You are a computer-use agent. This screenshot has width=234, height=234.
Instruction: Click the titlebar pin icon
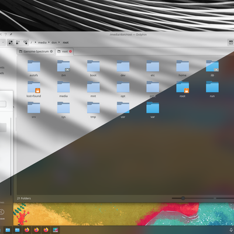11,35
